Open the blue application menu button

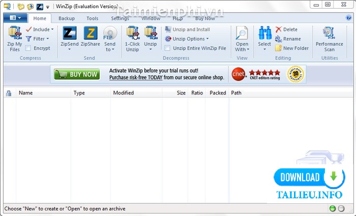point(15,18)
